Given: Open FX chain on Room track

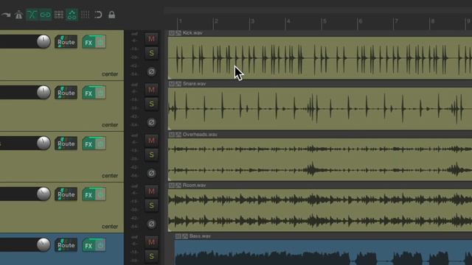Looking at the screenshot, I should pos(88,195).
